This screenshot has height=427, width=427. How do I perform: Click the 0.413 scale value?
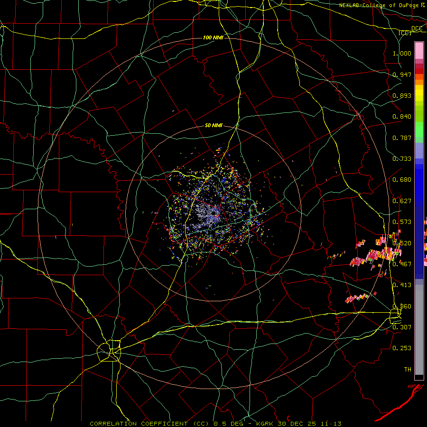pyautogui.click(x=402, y=285)
